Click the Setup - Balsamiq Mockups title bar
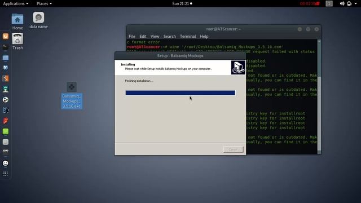 pyautogui.click(x=180, y=56)
